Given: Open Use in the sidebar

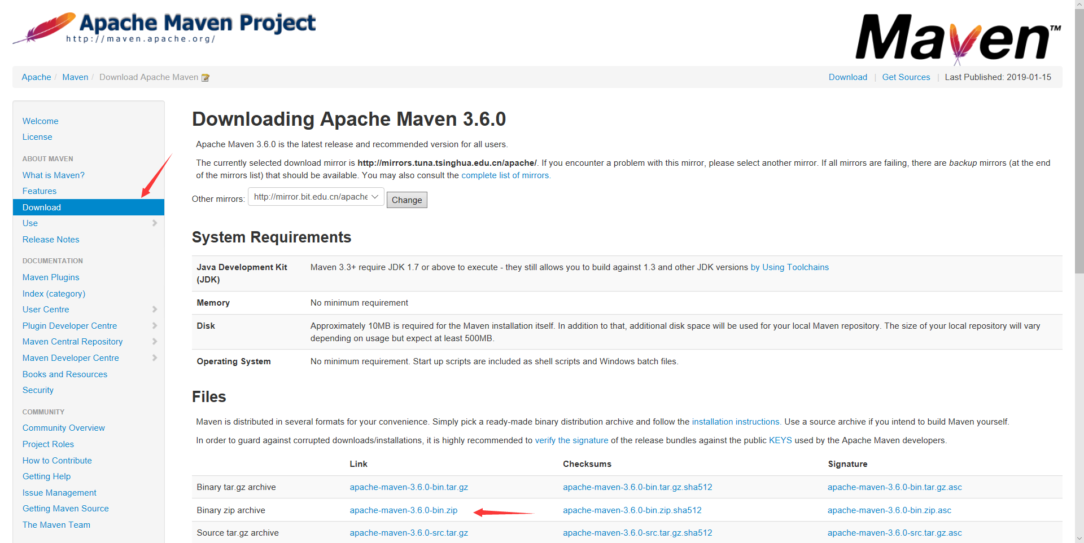Looking at the screenshot, I should point(30,223).
